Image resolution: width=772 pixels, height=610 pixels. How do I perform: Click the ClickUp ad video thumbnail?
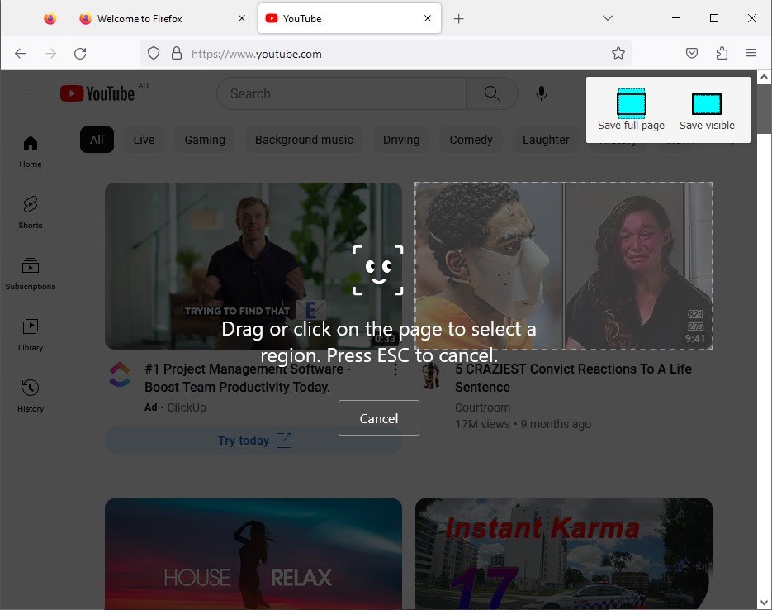[x=253, y=266]
